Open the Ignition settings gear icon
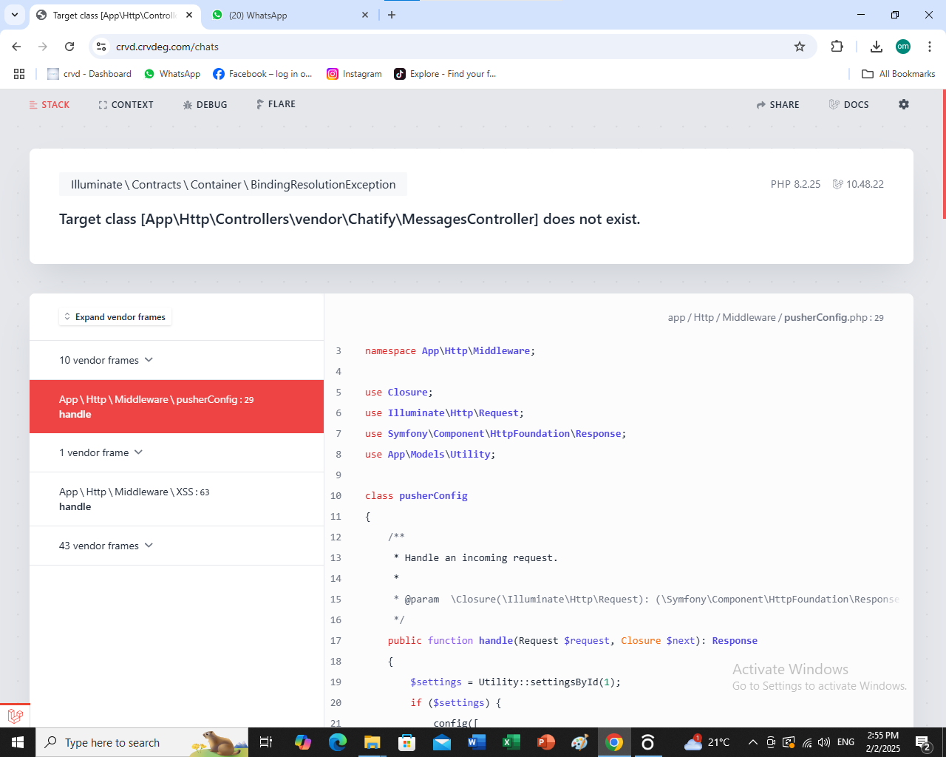Screen dimensions: 946x757 coord(903,104)
